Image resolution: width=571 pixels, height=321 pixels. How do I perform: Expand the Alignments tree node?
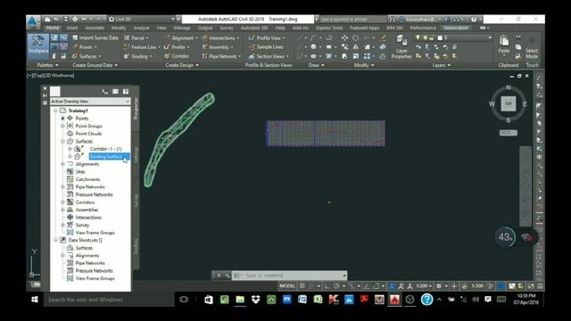tap(62, 164)
